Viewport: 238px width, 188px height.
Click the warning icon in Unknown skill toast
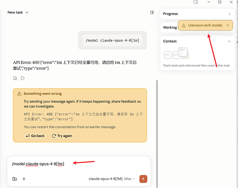[183, 25]
